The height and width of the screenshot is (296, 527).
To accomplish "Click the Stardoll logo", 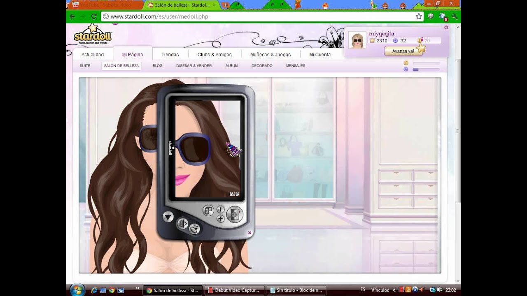I will point(93,35).
